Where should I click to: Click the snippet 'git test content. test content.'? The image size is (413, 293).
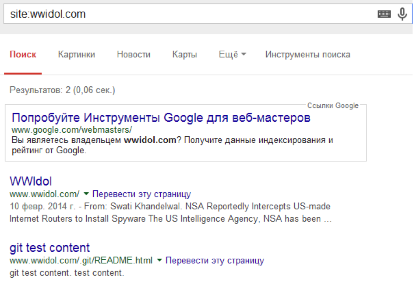[67, 273]
